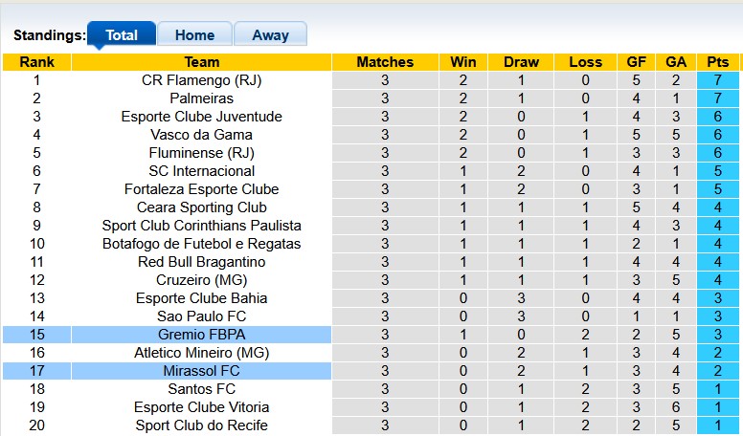Click the CR Flamengo (RJ) team link
Screen dimensions: 743x436
pos(201,80)
